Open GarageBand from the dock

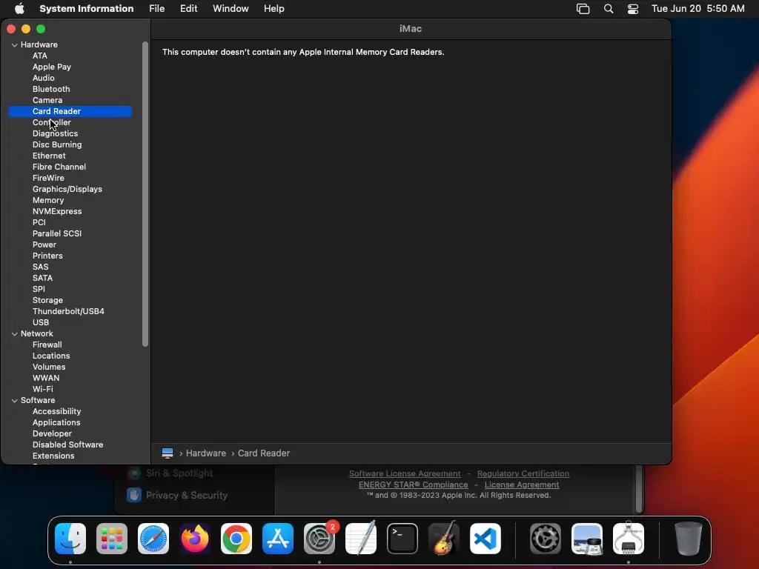(x=444, y=539)
